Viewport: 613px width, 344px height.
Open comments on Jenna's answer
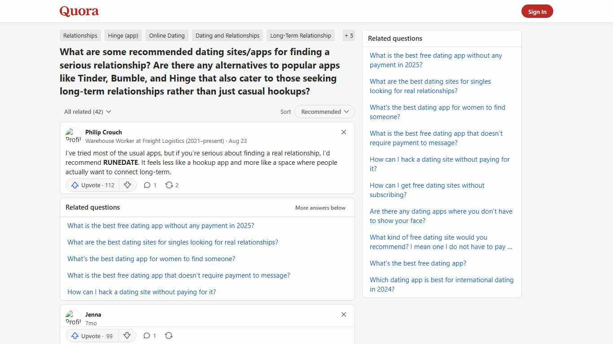(x=149, y=335)
